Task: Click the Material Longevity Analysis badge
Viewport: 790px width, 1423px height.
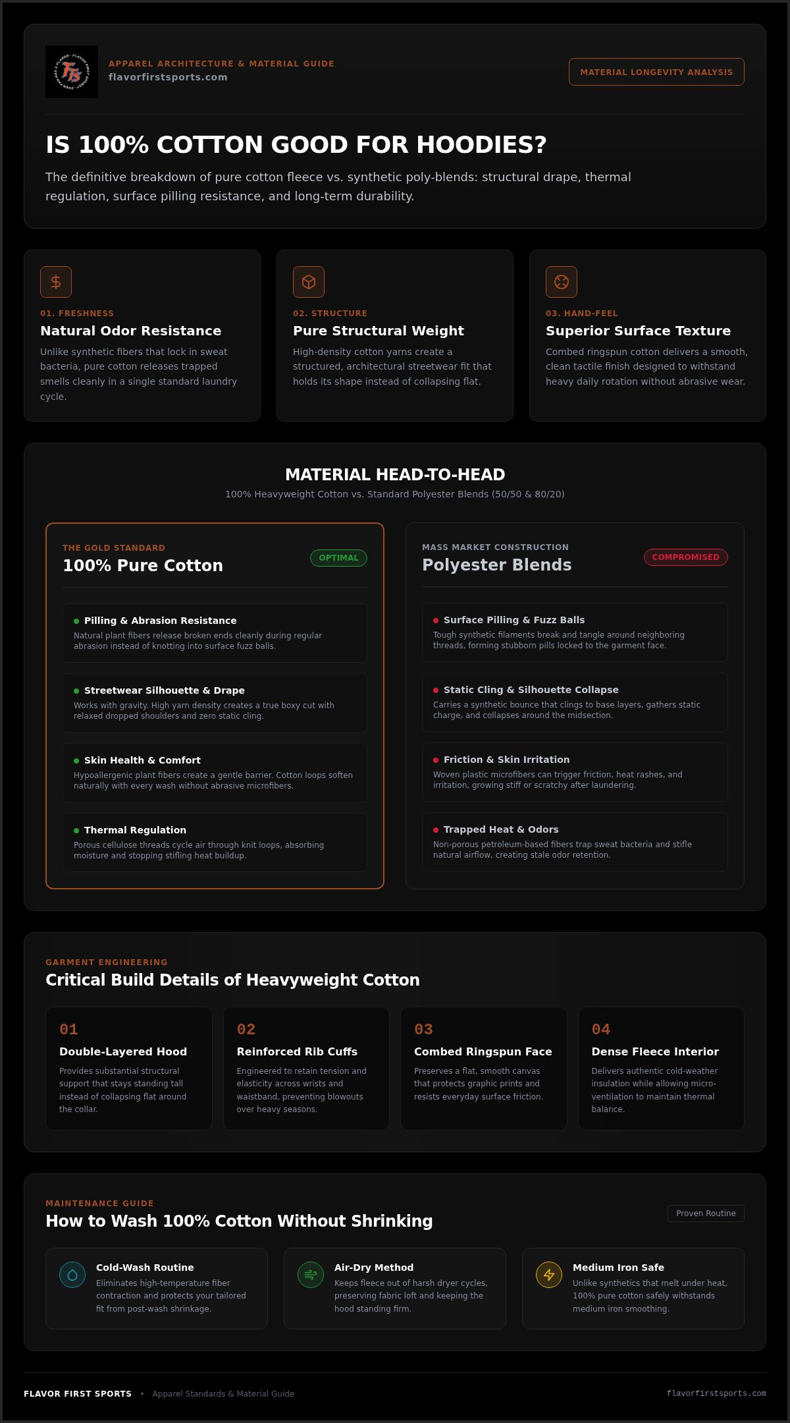Action: (x=656, y=72)
